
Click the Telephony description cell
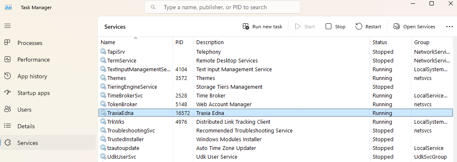point(208,52)
